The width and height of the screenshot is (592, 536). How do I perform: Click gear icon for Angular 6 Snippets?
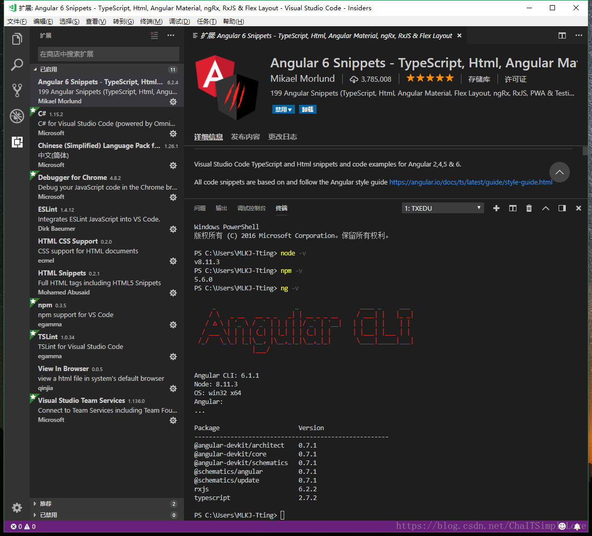pos(173,102)
